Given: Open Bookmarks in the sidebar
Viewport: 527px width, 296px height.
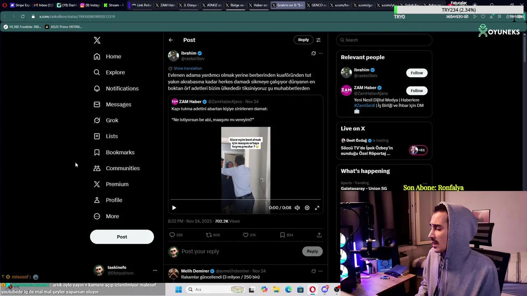Looking at the screenshot, I should [x=114, y=153].
